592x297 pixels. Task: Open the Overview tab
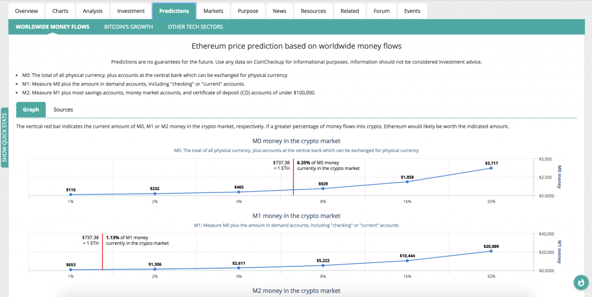pyautogui.click(x=26, y=11)
